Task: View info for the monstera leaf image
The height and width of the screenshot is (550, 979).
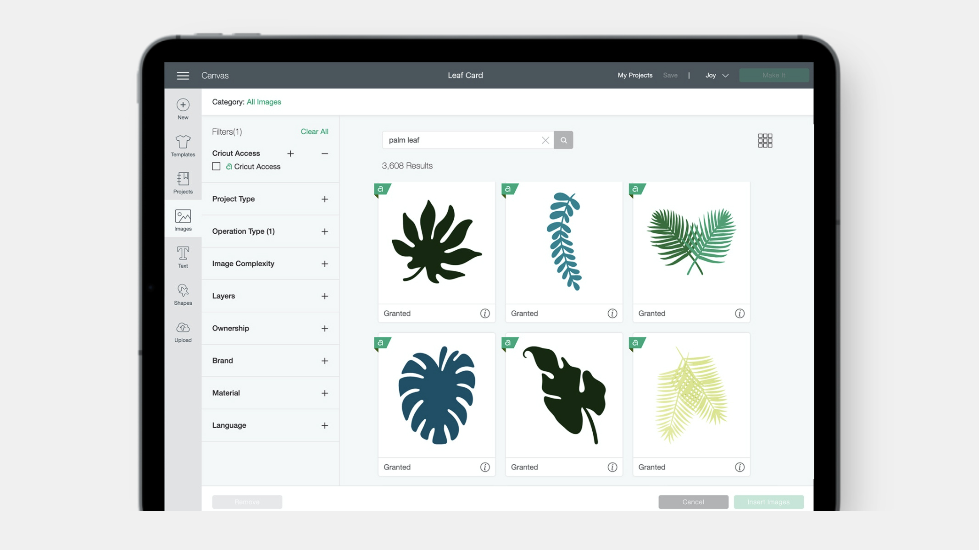Action: [485, 467]
